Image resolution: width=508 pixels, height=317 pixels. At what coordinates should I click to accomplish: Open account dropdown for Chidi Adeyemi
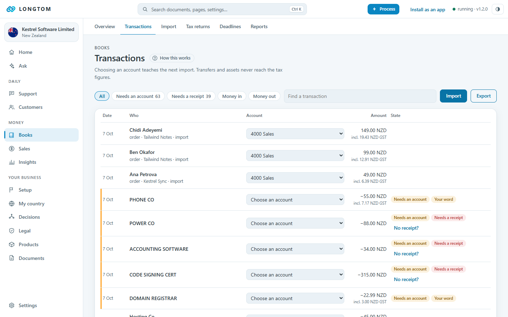point(295,134)
